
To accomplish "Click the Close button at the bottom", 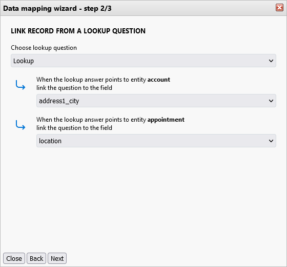I will click(14, 258).
